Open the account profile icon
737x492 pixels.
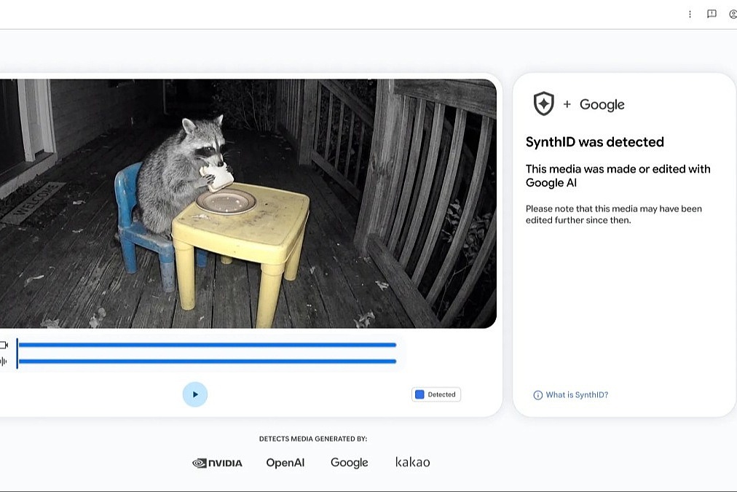click(733, 14)
